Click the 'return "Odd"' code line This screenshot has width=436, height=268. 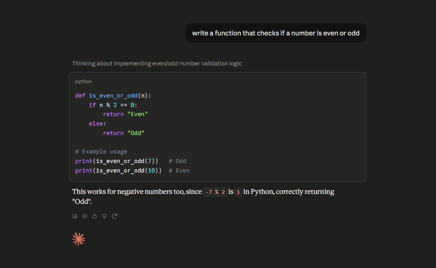tap(123, 133)
